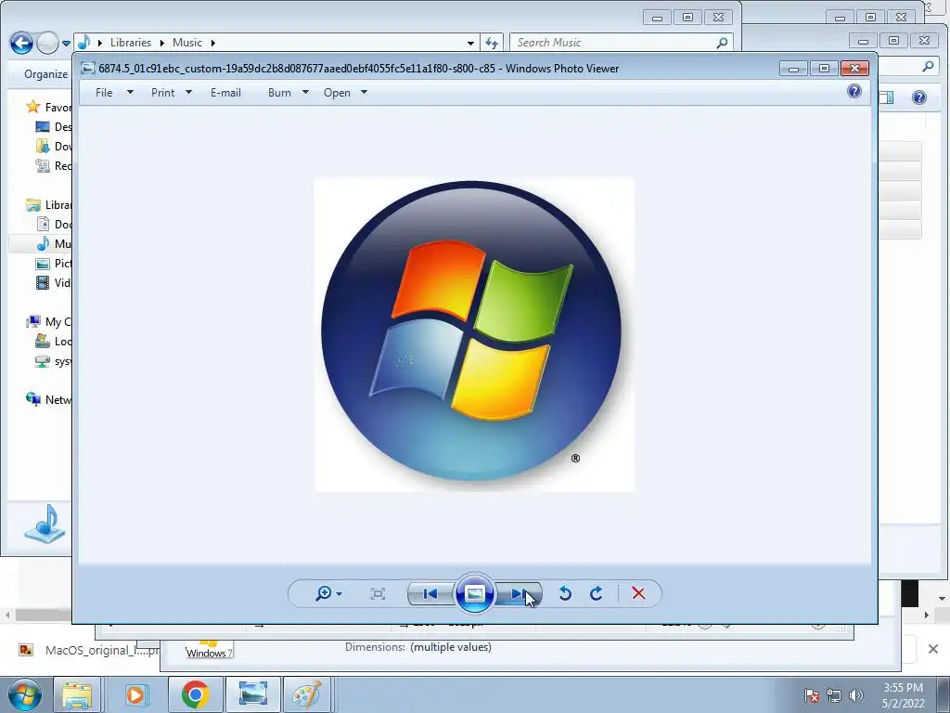Click the horizontal scrollbar's right arrow

point(927,615)
